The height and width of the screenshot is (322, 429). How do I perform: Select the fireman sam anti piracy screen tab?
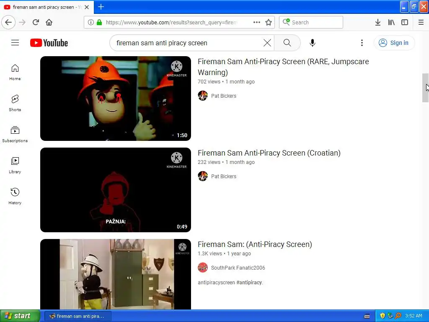(47, 7)
